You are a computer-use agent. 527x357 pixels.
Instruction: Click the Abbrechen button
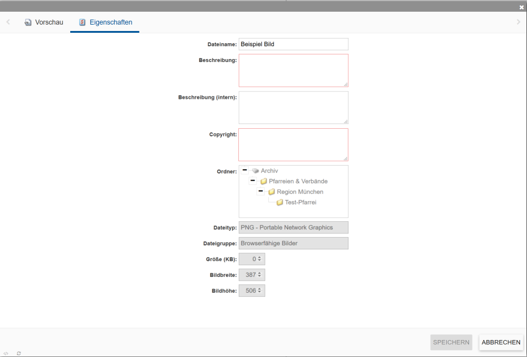point(501,342)
